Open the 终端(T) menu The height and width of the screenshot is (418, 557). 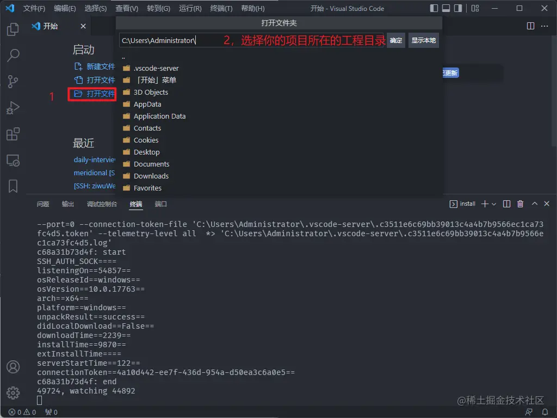tap(221, 8)
